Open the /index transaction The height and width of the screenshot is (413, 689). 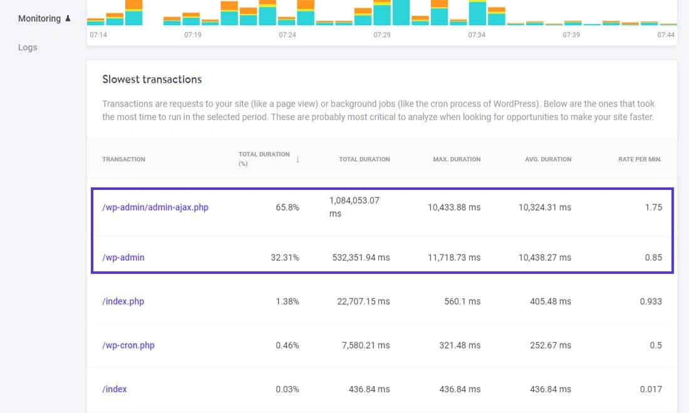click(x=114, y=389)
